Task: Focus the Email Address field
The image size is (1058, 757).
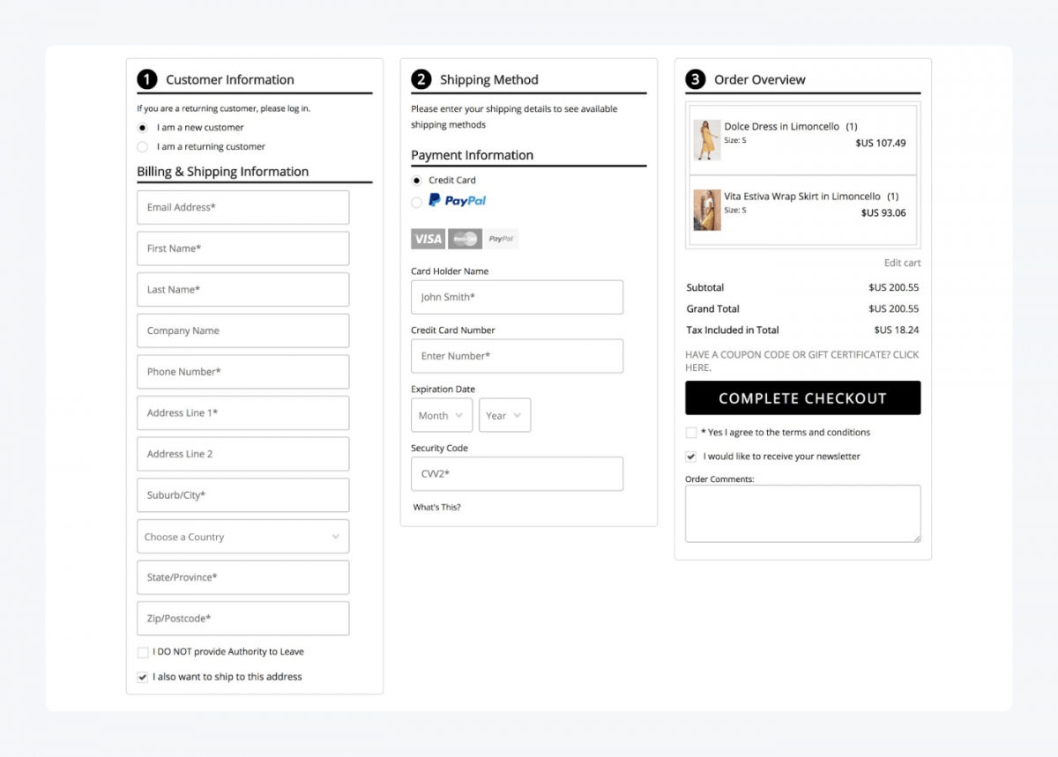Action: pos(243,207)
